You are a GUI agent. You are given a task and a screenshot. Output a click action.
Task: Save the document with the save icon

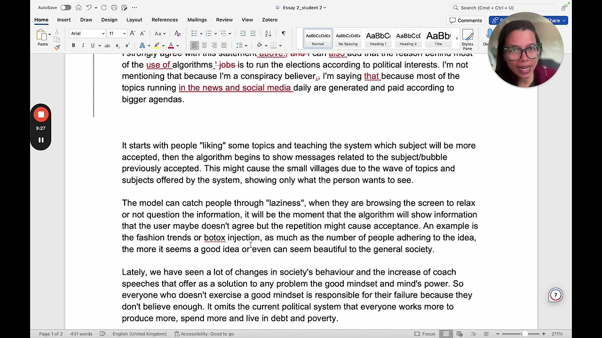[x=124, y=8]
